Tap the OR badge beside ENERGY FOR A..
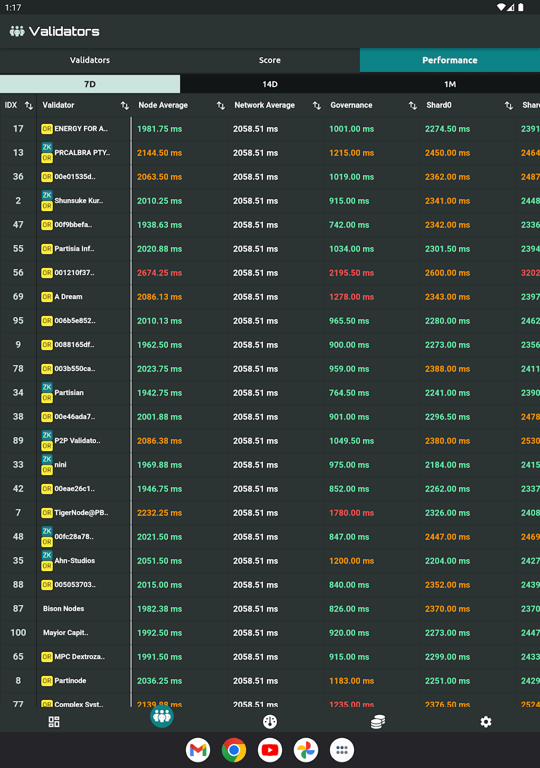The width and height of the screenshot is (540, 768). [46, 129]
